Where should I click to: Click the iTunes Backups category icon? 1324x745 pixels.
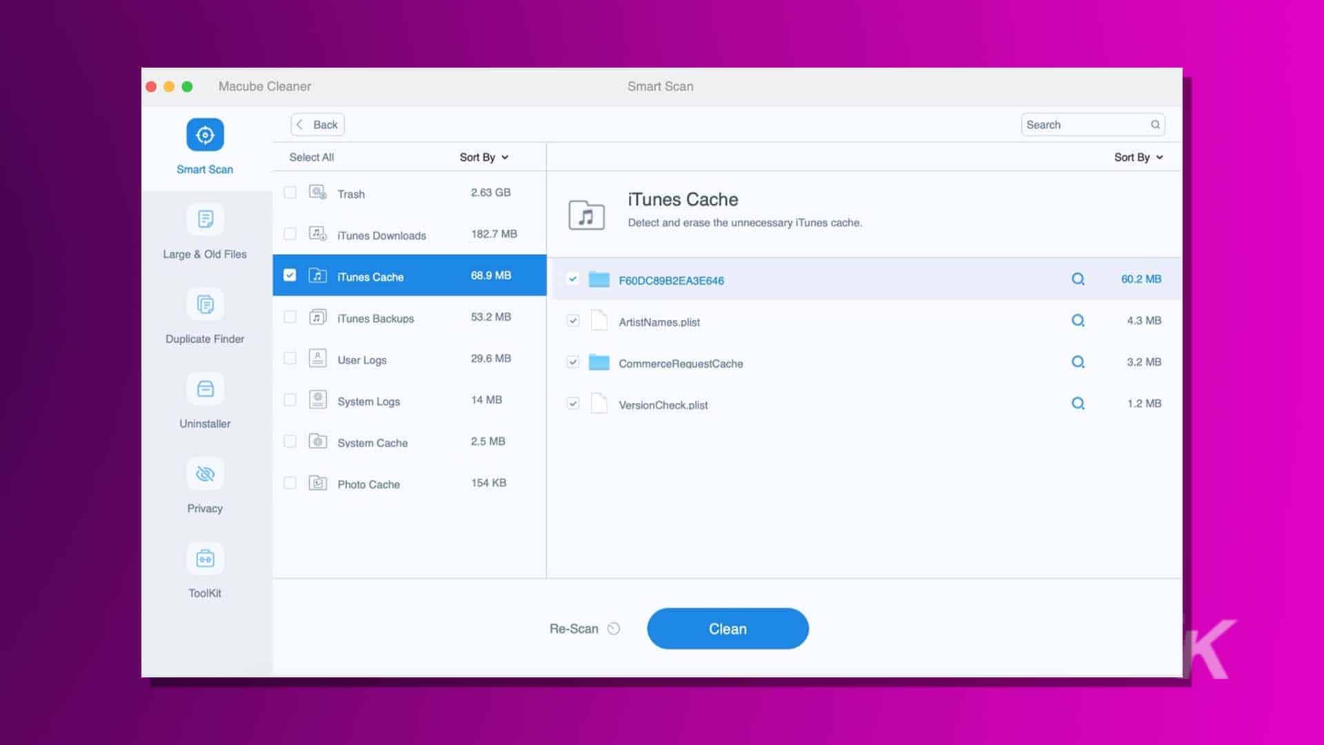(318, 317)
